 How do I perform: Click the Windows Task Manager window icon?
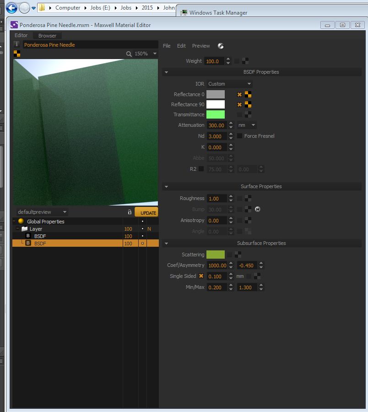(x=184, y=13)
